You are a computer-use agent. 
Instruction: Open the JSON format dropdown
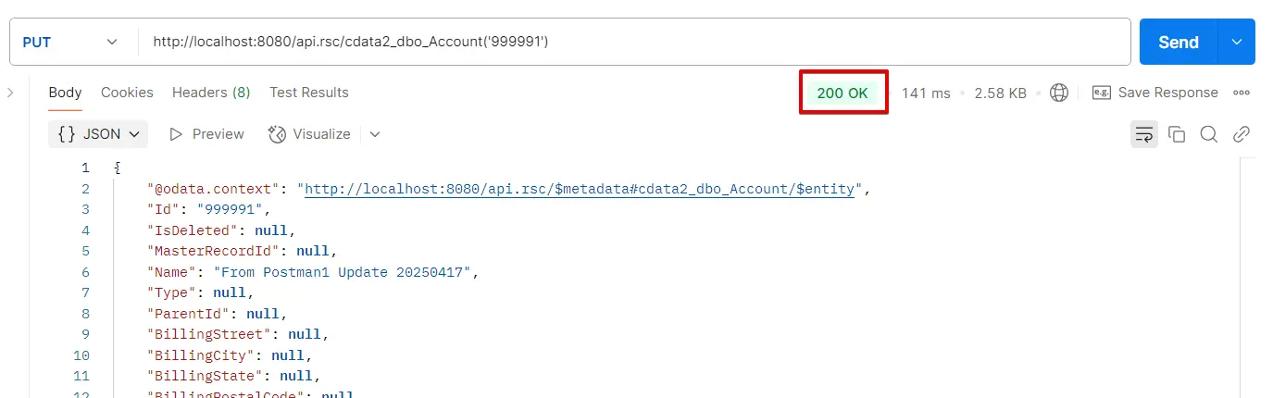[x=97, y=134]
